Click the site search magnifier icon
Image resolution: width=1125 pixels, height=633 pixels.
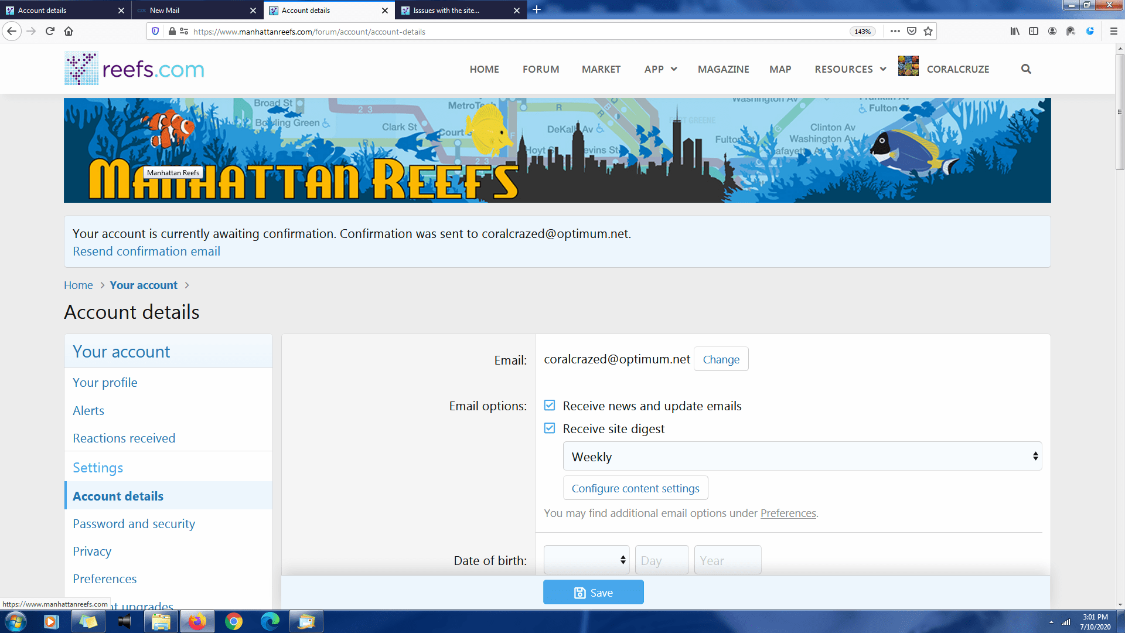1026,69
